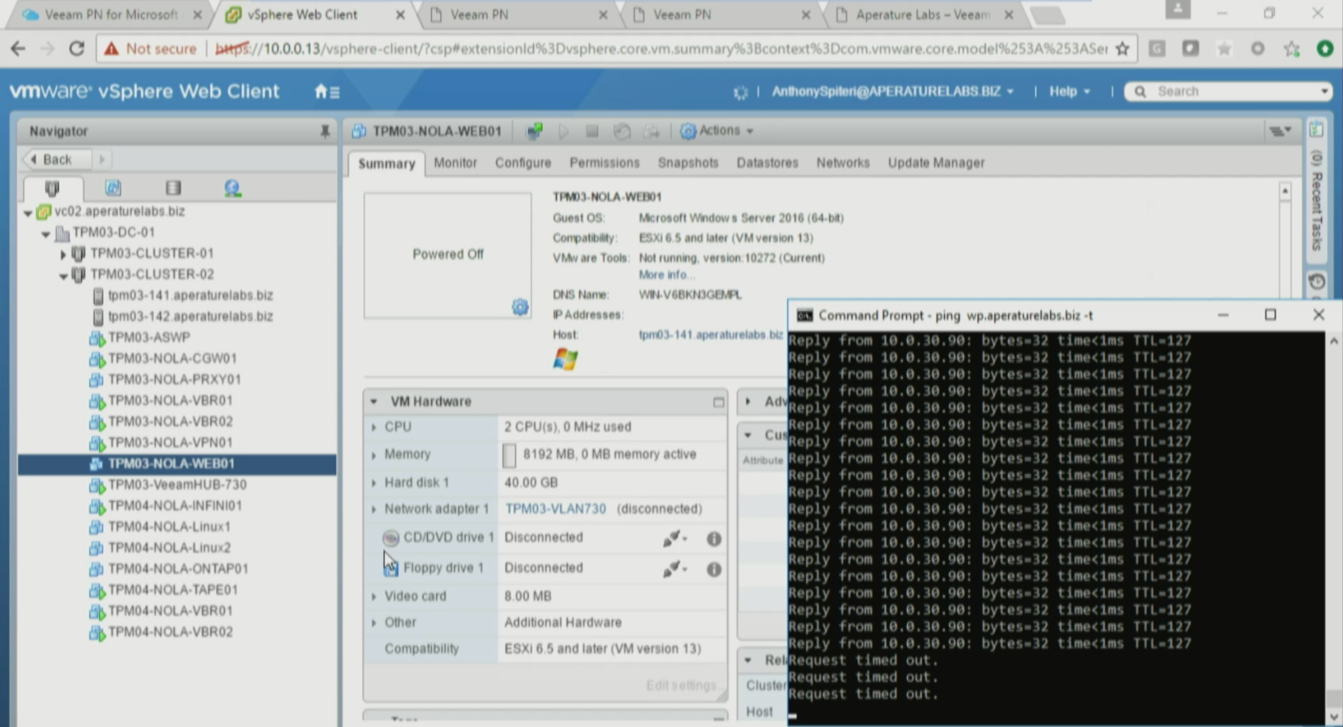
Task: Expand Hard disk 1 row
Action: tap(374, 483)
